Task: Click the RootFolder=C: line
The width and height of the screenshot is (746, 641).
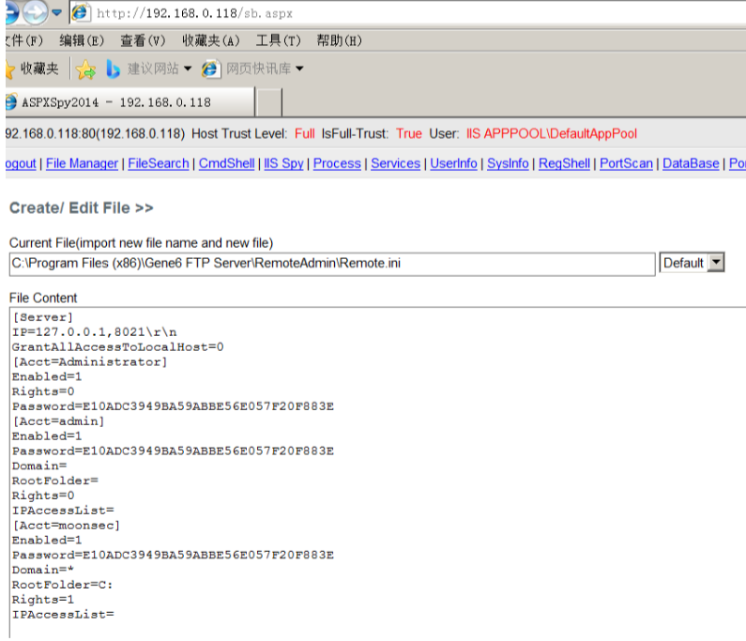Action: 62,585
